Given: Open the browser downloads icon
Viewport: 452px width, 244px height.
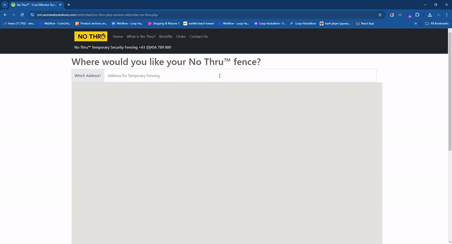Looking at the screenshot, I should click(430, 15).
